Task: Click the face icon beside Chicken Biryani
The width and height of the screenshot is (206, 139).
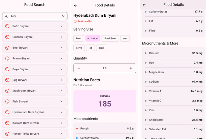Action: (7, 37)
